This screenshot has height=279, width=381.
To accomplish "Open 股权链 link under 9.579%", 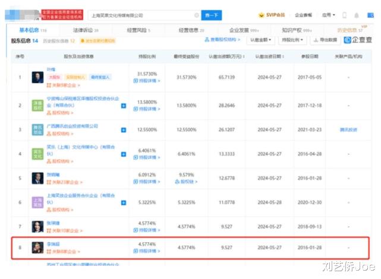I will (x=186, y=182).
